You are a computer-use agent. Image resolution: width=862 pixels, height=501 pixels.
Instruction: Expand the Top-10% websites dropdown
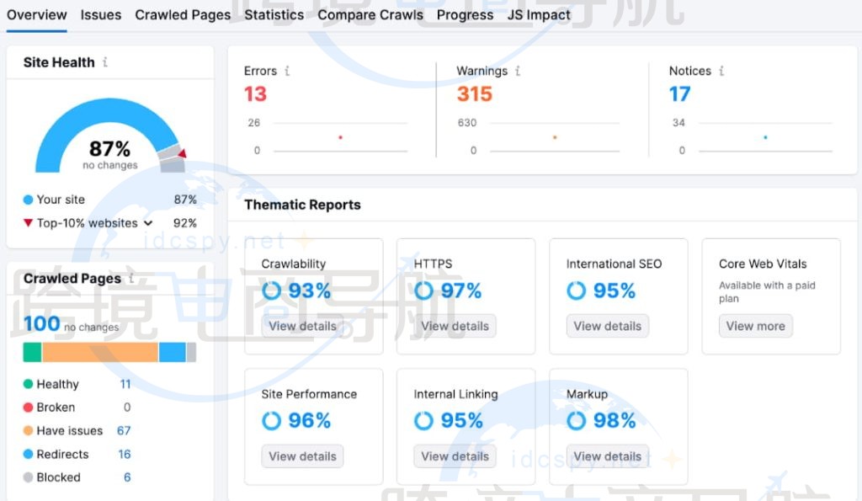click(149, 223)
